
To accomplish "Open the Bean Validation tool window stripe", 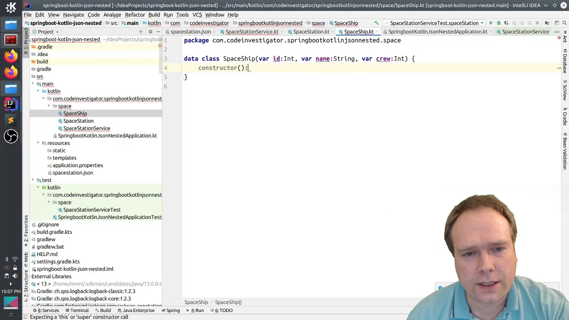I will (x=565, y=151).
